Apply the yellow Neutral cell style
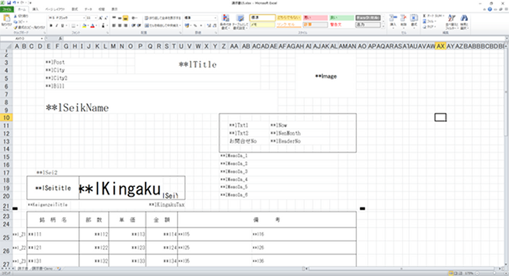Viewport: 509px width, 276px height. tap(289, 18)
